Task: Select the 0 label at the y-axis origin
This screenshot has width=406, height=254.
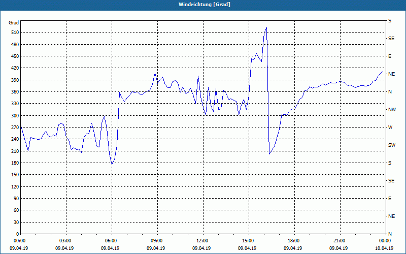Action: pos(18,234)
